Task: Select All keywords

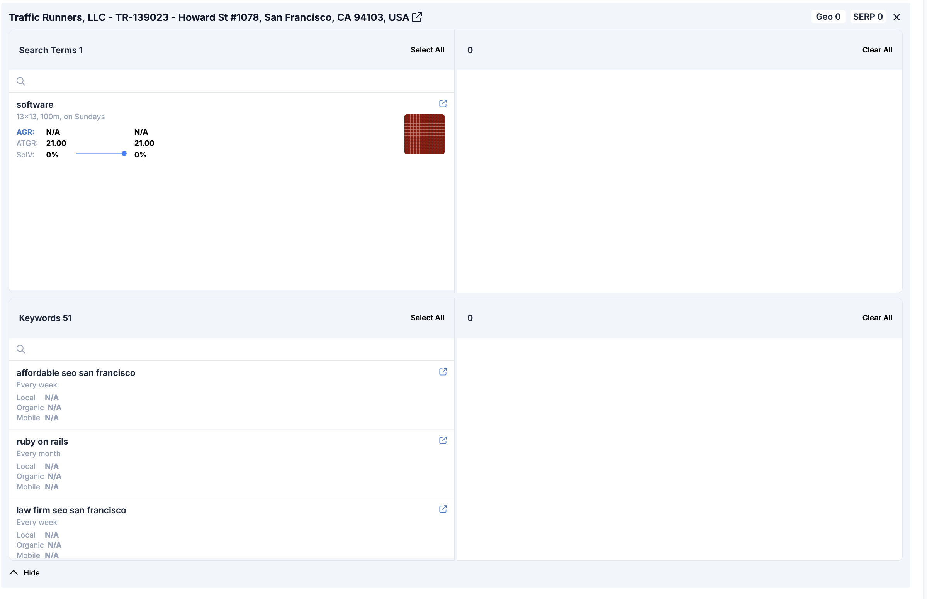Action: 427,318
